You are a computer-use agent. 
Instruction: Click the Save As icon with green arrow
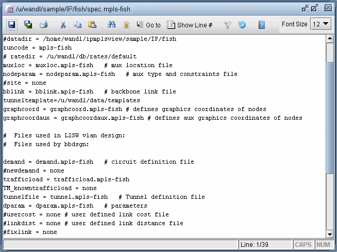pos(28,25)
